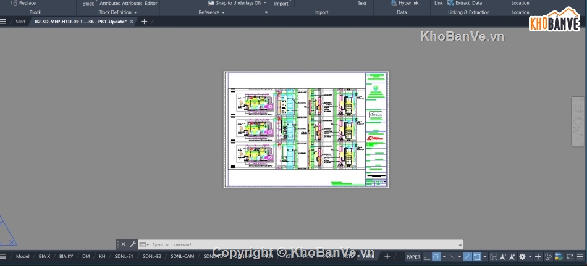Click the ARTELIA logo in title block
The width and height of the screenshot is (587, 266).
click(x=376, y=115)
